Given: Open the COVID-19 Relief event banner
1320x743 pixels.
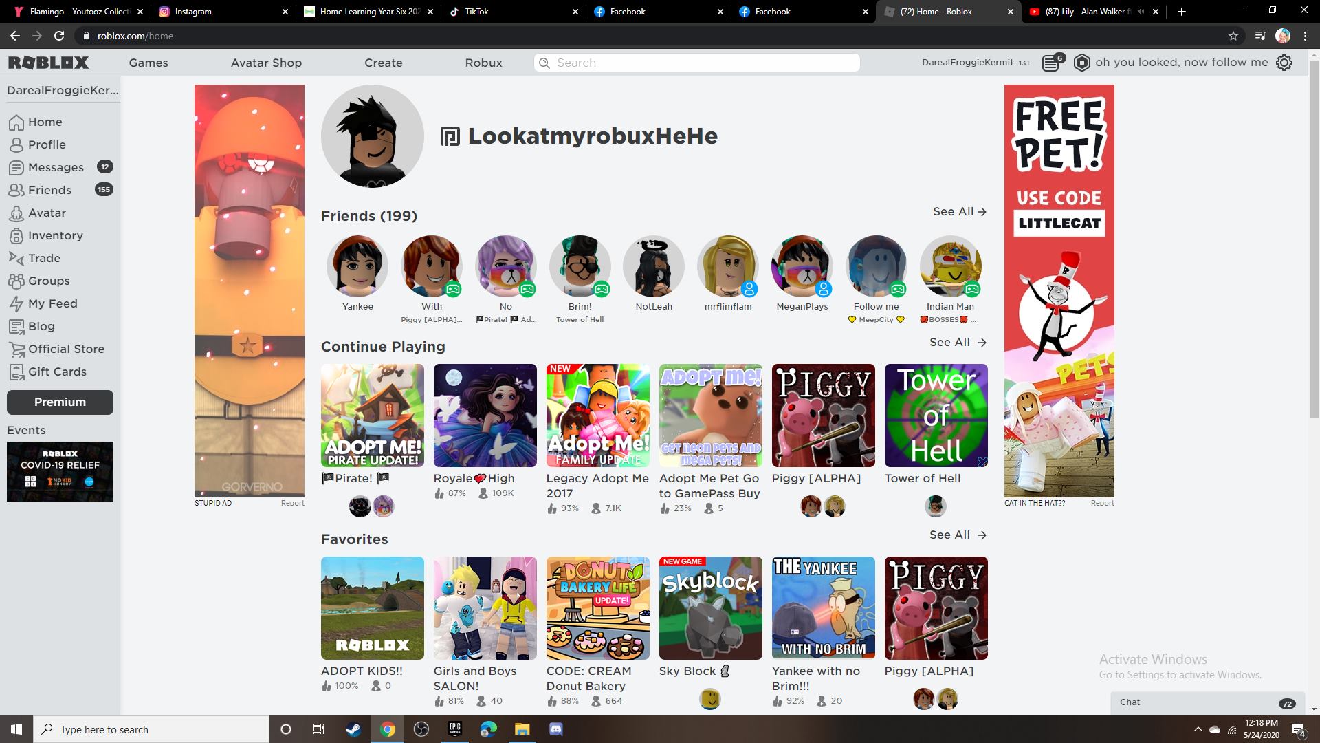Looking at the screenshot, I should (x=60, y=471).
